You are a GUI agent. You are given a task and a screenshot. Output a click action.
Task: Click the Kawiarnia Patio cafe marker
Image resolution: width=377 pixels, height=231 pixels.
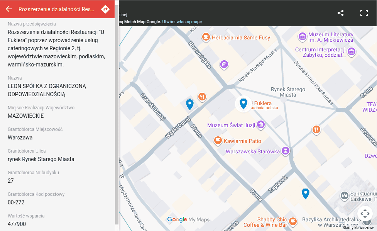(x=218, y=140)
